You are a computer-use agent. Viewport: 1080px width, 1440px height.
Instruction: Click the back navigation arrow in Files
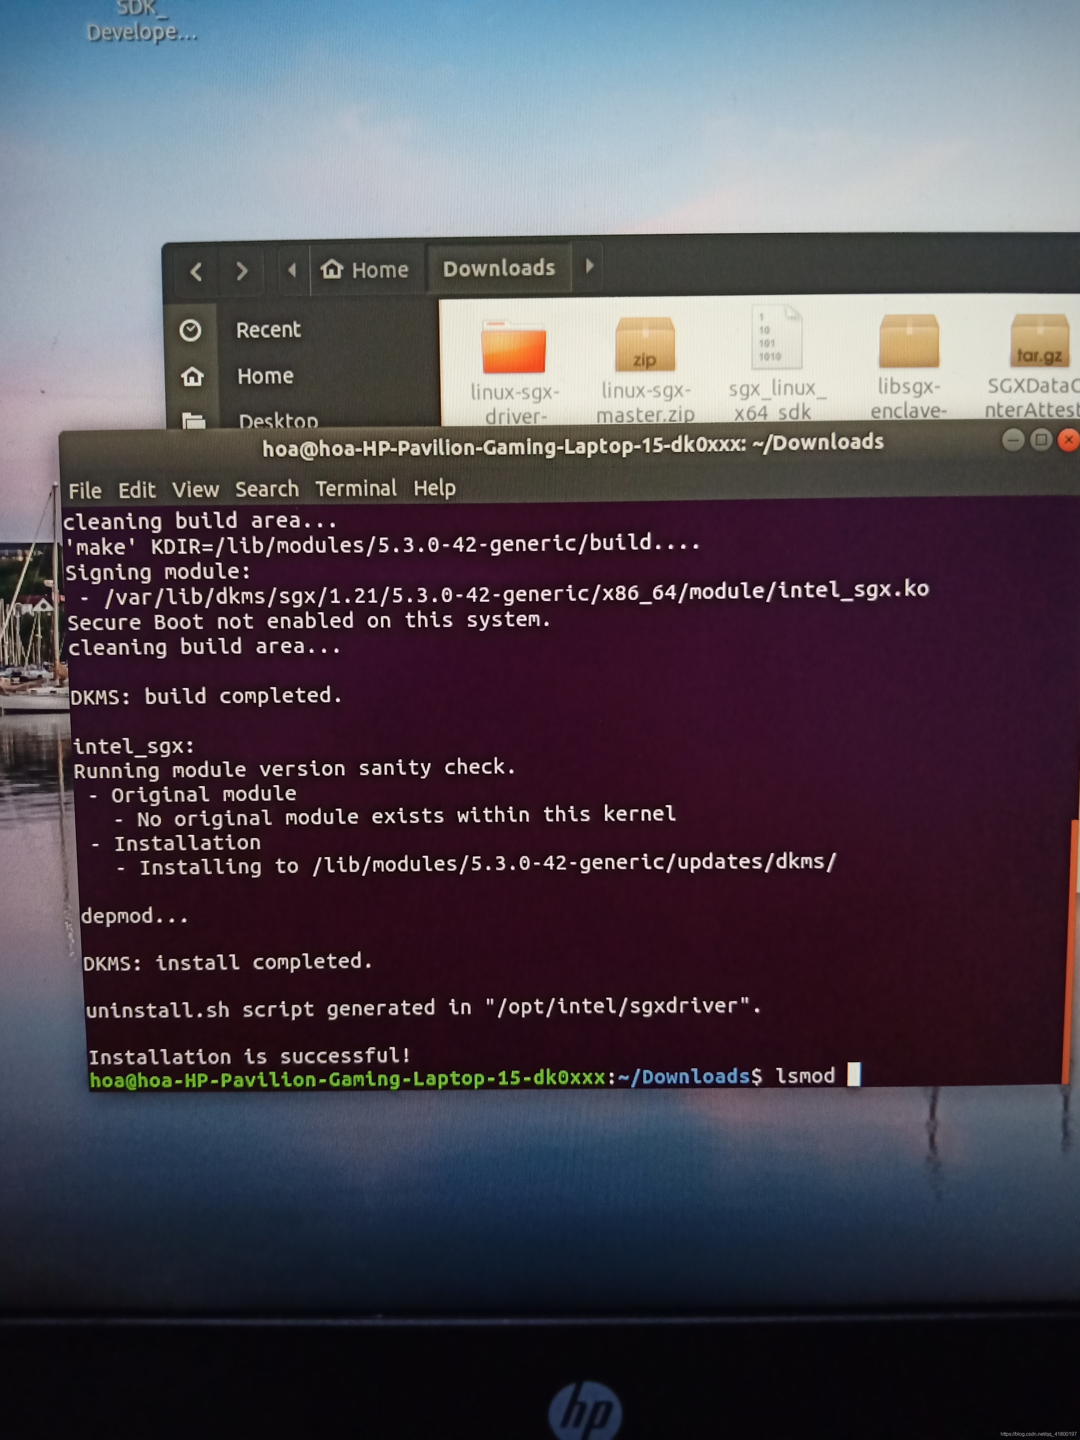coord(196,272)
